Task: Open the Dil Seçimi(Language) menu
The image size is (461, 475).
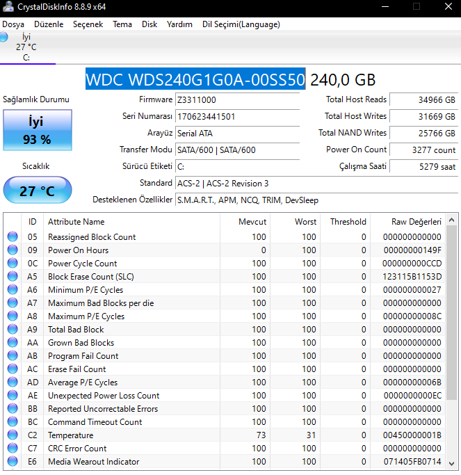Action: point(241,24)
